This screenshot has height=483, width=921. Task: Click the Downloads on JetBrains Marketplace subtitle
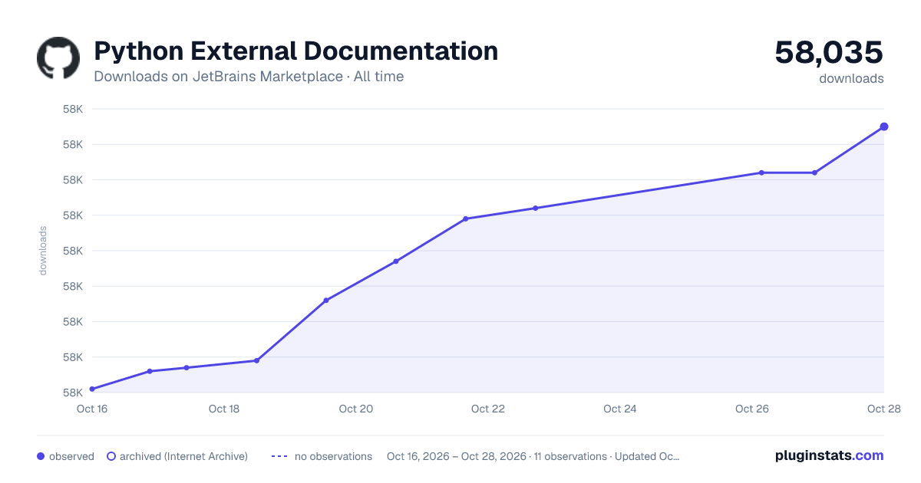point(249,77)
